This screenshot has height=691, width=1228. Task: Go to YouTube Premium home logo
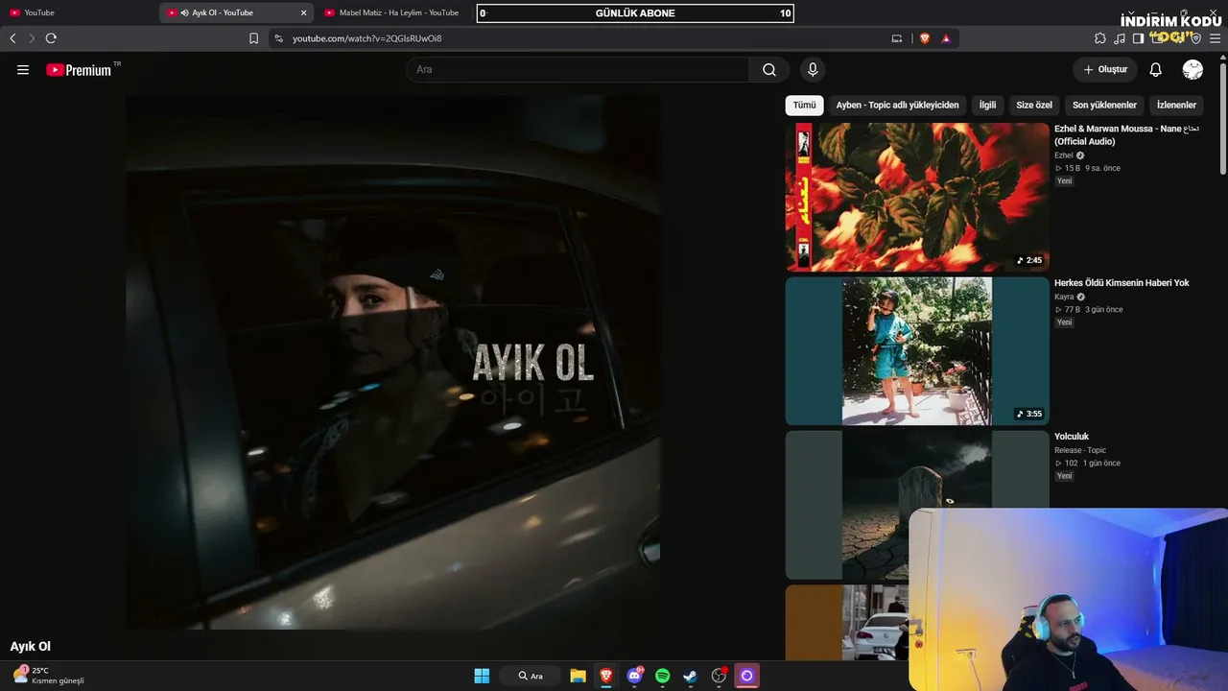click(x=79, y=70)
